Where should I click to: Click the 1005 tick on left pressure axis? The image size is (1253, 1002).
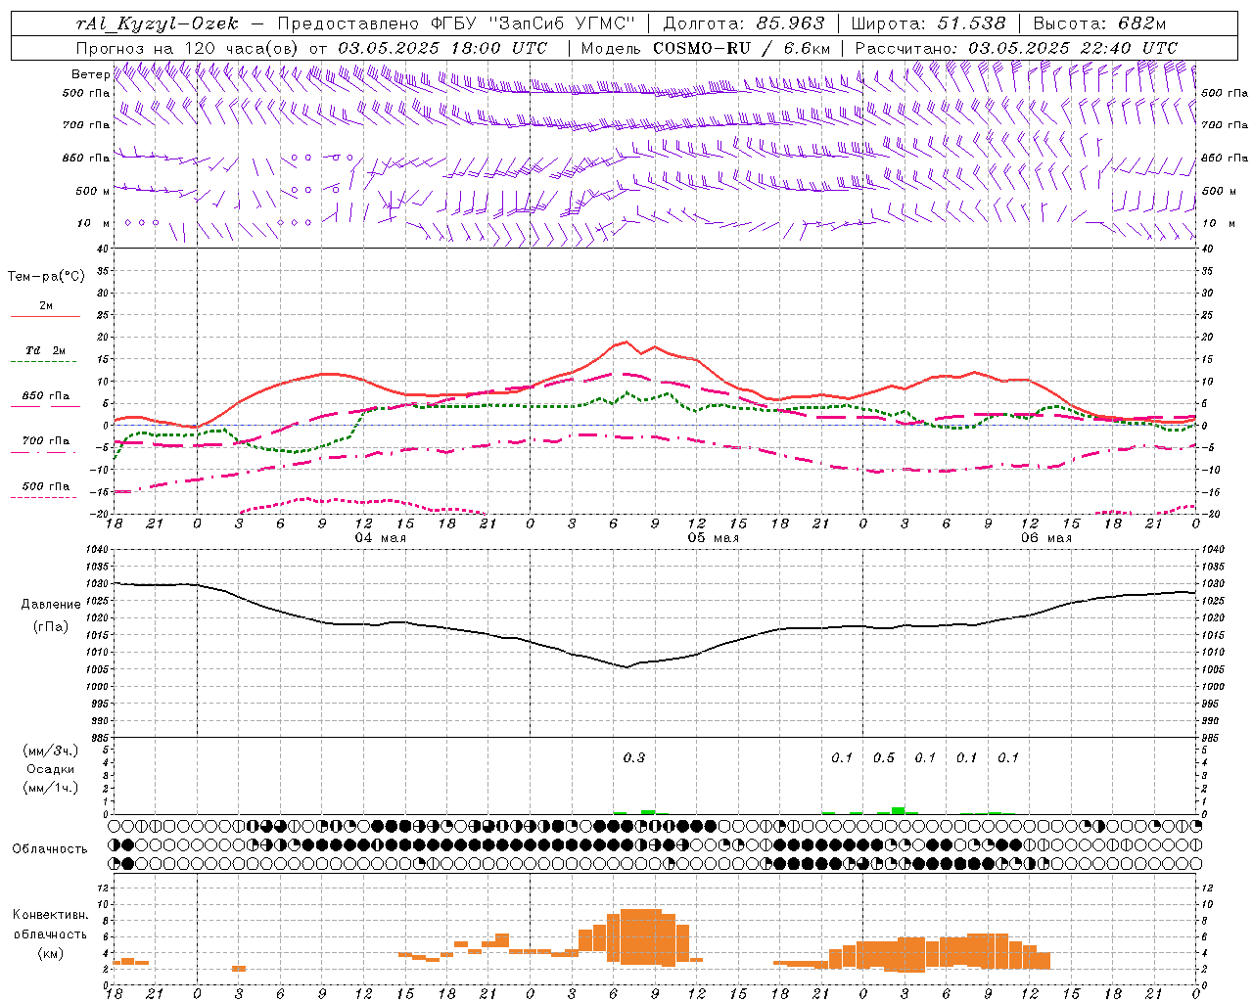(x=95, y=669)
